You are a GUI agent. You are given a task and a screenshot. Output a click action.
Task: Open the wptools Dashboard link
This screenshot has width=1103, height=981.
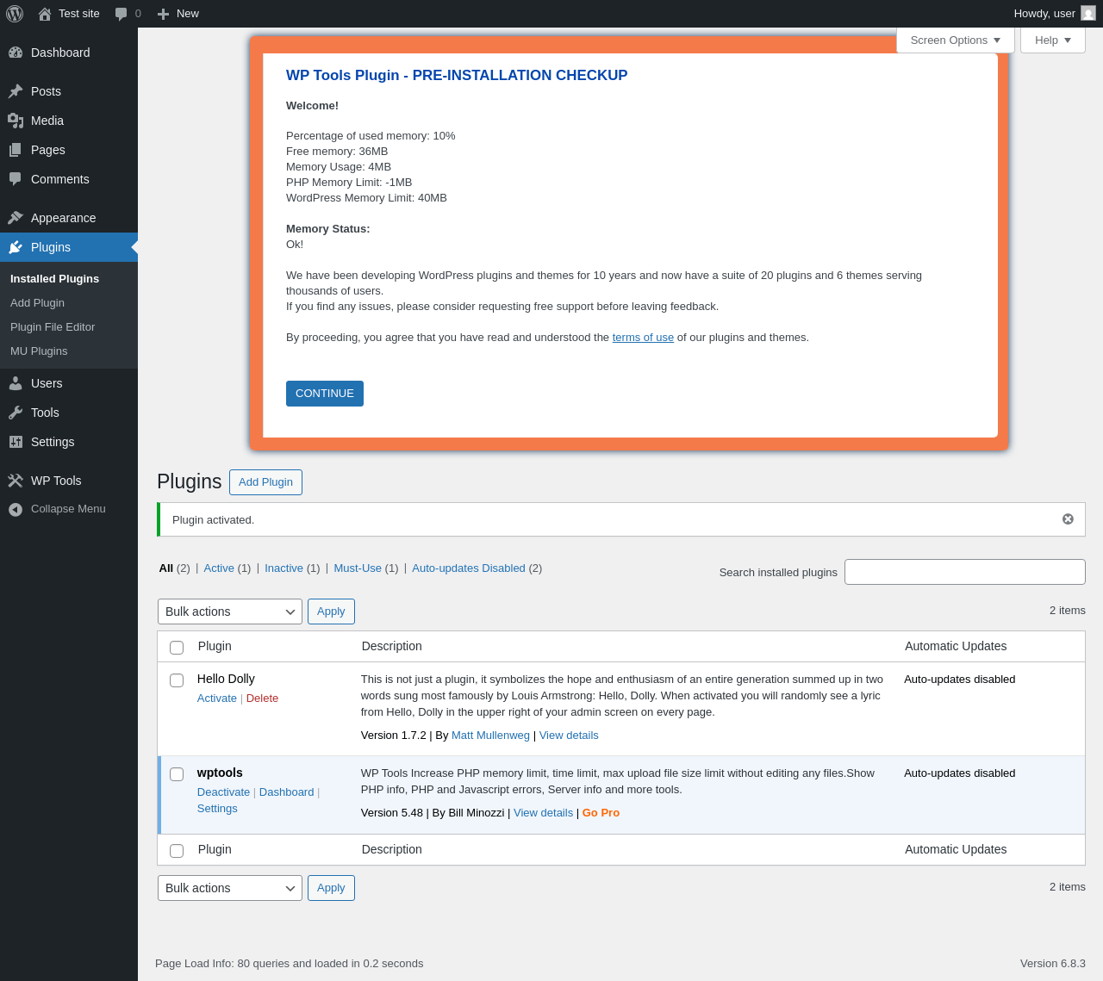click(286, 792)
